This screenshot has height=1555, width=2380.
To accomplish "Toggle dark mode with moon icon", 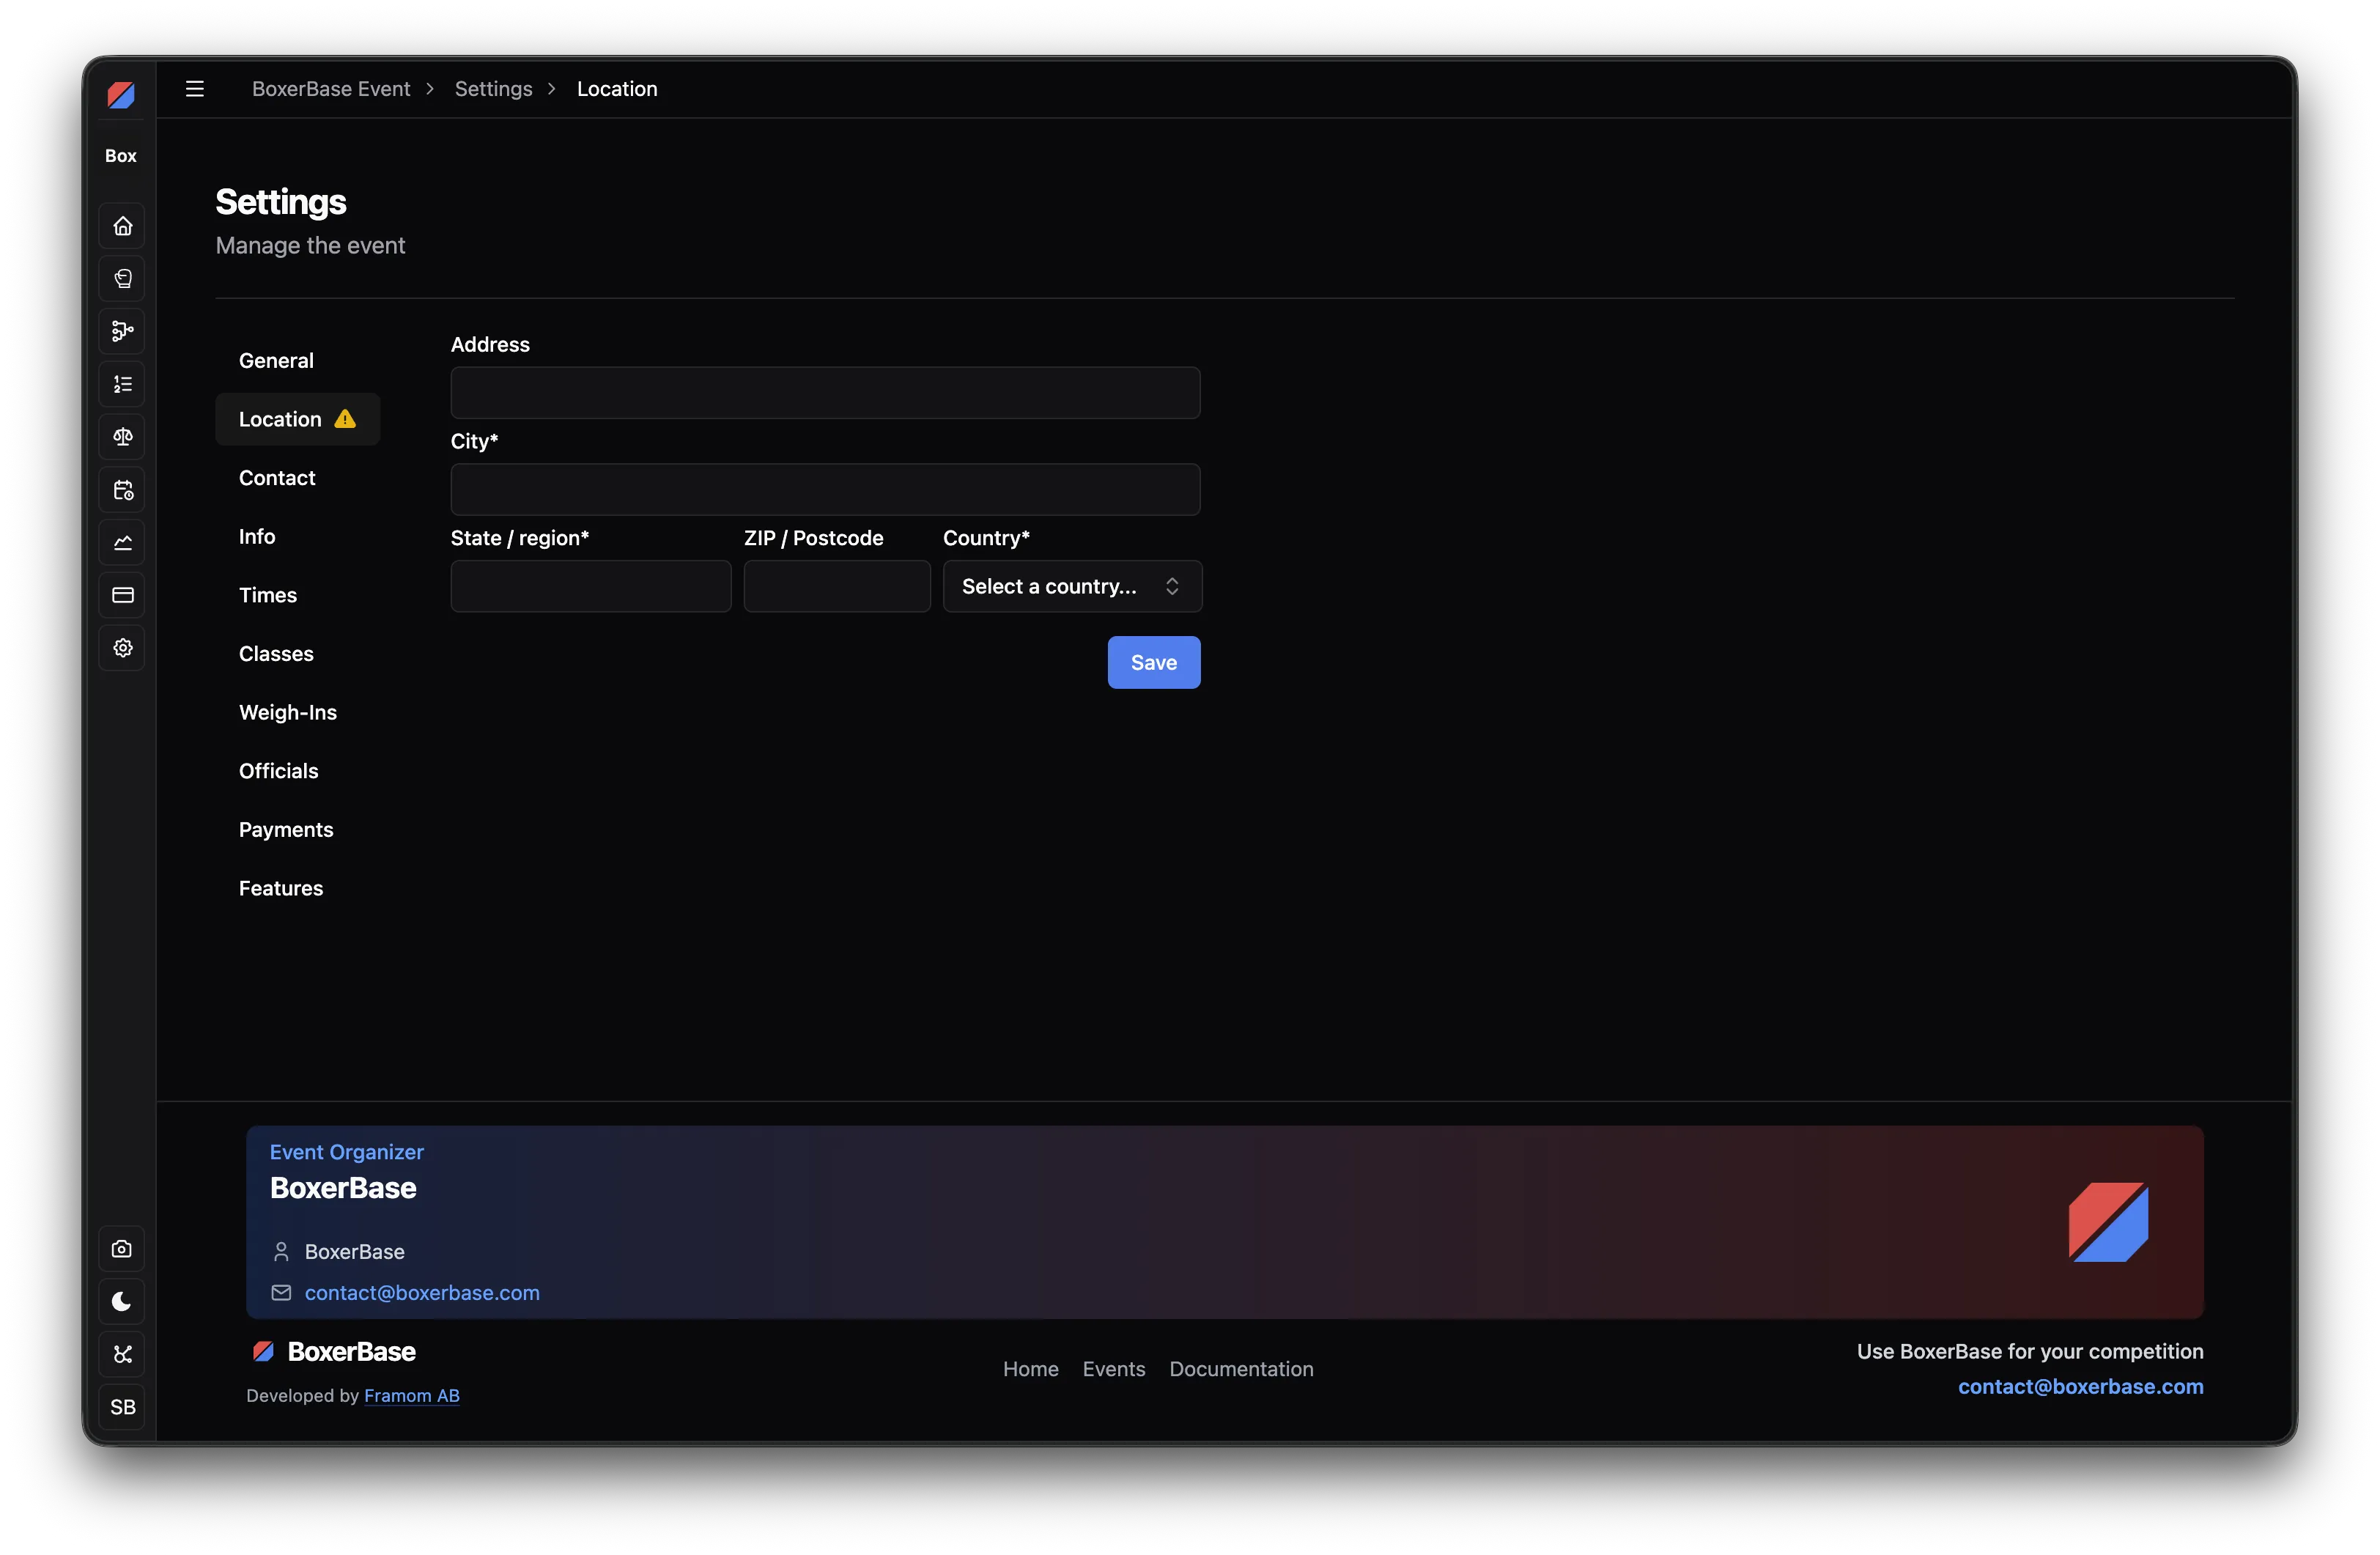I will (122, 1302).
